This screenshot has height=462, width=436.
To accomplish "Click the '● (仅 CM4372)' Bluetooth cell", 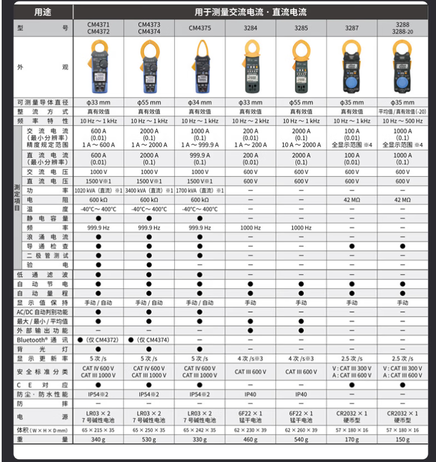I will point(98,340).
